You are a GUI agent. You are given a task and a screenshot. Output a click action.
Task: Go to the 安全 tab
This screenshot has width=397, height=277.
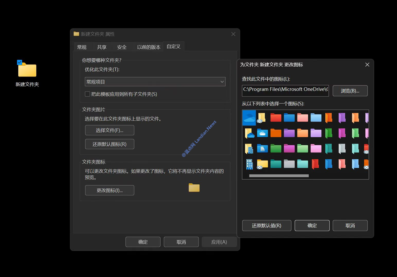coord(122,47)
